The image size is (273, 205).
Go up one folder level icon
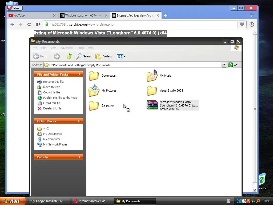tap(70, 56)
